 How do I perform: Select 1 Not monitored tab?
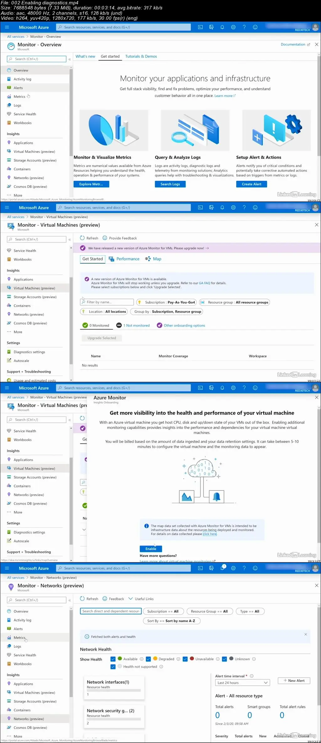(133, 326)
